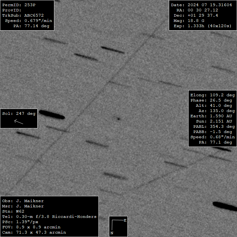Viewport: 237px width, 237px height.
Task: Click the N/E compass orientation indicator
Action: click(x=118, y=226)
